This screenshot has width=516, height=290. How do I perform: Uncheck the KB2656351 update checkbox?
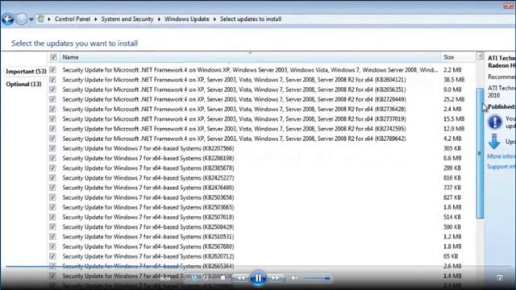click(52, 89)
